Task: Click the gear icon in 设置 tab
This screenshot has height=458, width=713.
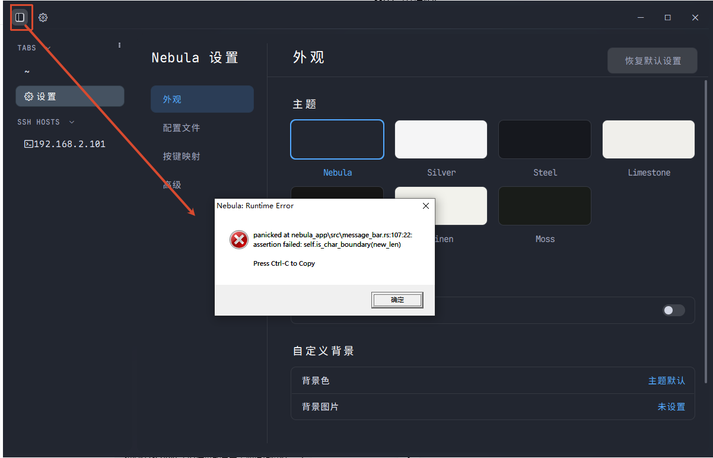Action: click(x=28, y=96)
